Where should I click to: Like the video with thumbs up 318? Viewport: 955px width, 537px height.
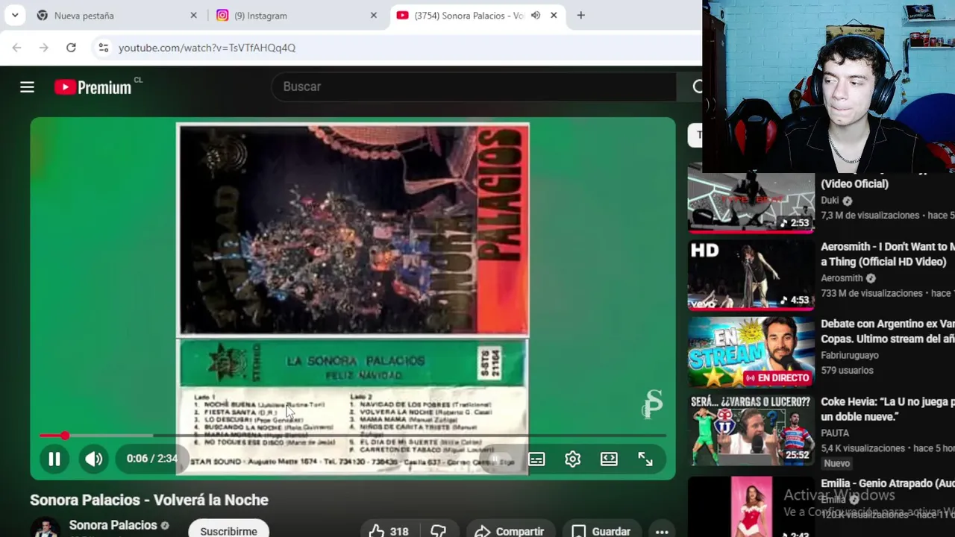point(389,531)
